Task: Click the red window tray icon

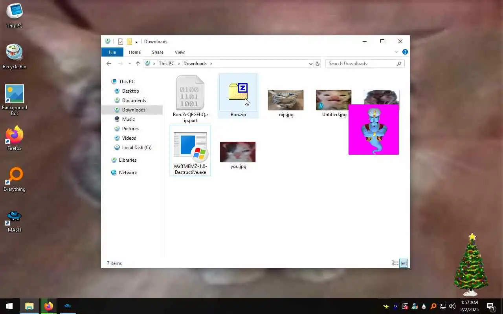Action: click(405, 306)
